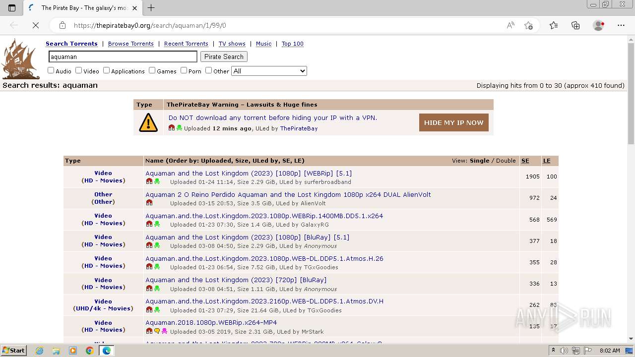The width and height of the screenshot is (635, 357).
Task: Click The Pirate Bay ship logo
Action: pyautogui.click(x=20, y=59)
